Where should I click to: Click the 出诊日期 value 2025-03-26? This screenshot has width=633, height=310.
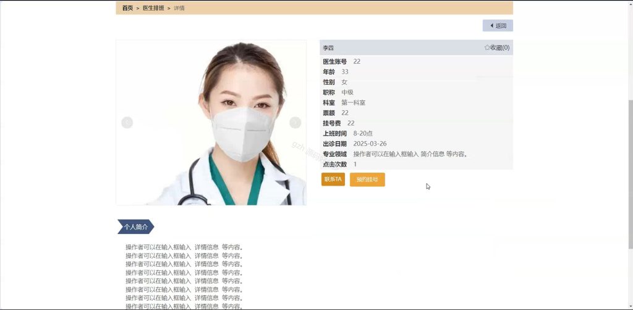pyautogui.click(x=370, y=144)
